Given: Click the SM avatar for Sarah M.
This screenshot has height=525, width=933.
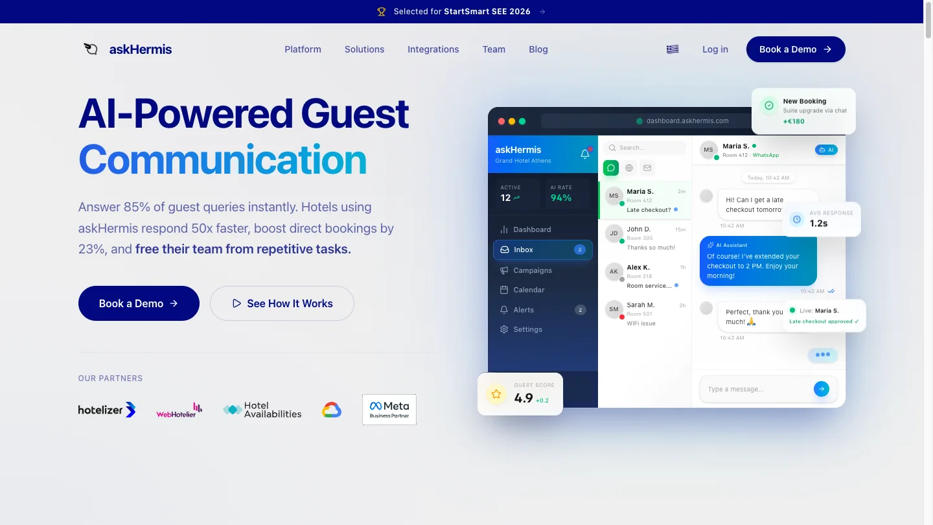Looking at the screenshot, I should [614, 309].
